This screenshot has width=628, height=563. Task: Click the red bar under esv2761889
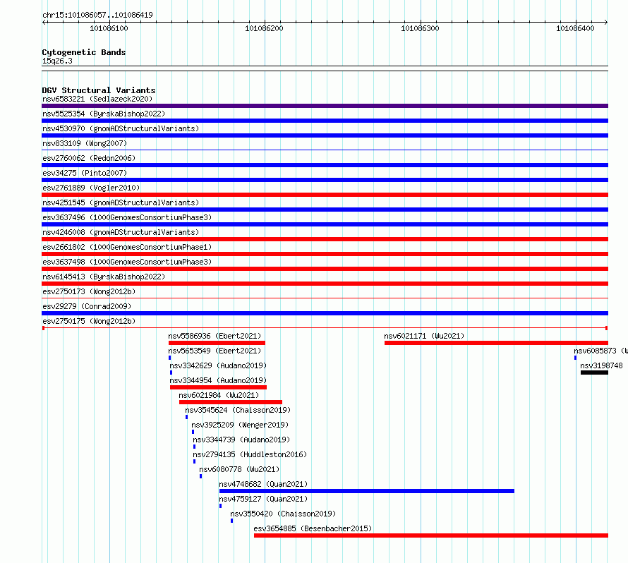(325, 195)
